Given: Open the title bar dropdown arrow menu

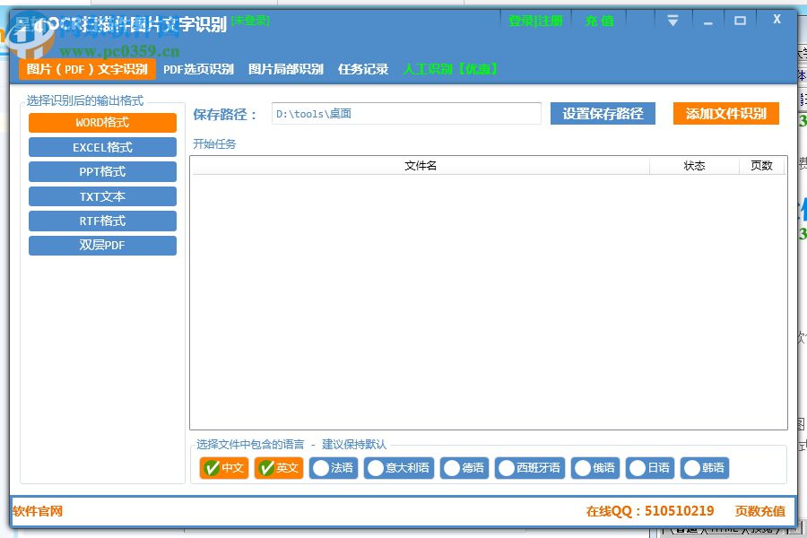Looking at the screenshot, I should (672, 19).
